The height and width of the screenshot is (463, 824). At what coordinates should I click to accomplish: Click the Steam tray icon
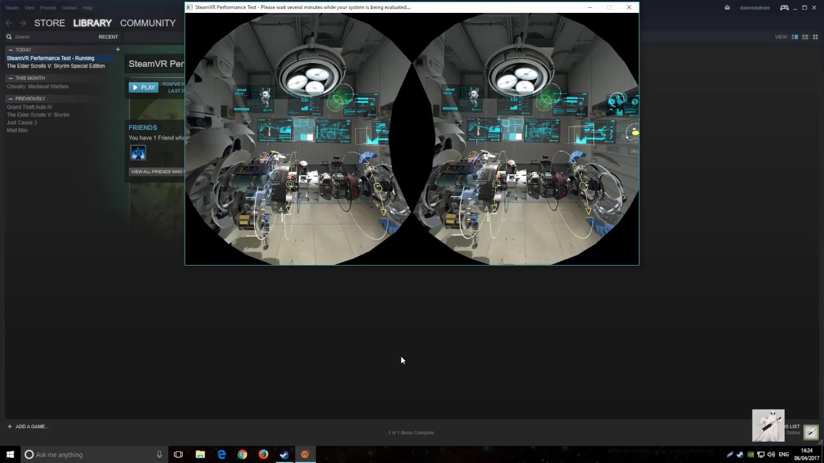(740, 455)
